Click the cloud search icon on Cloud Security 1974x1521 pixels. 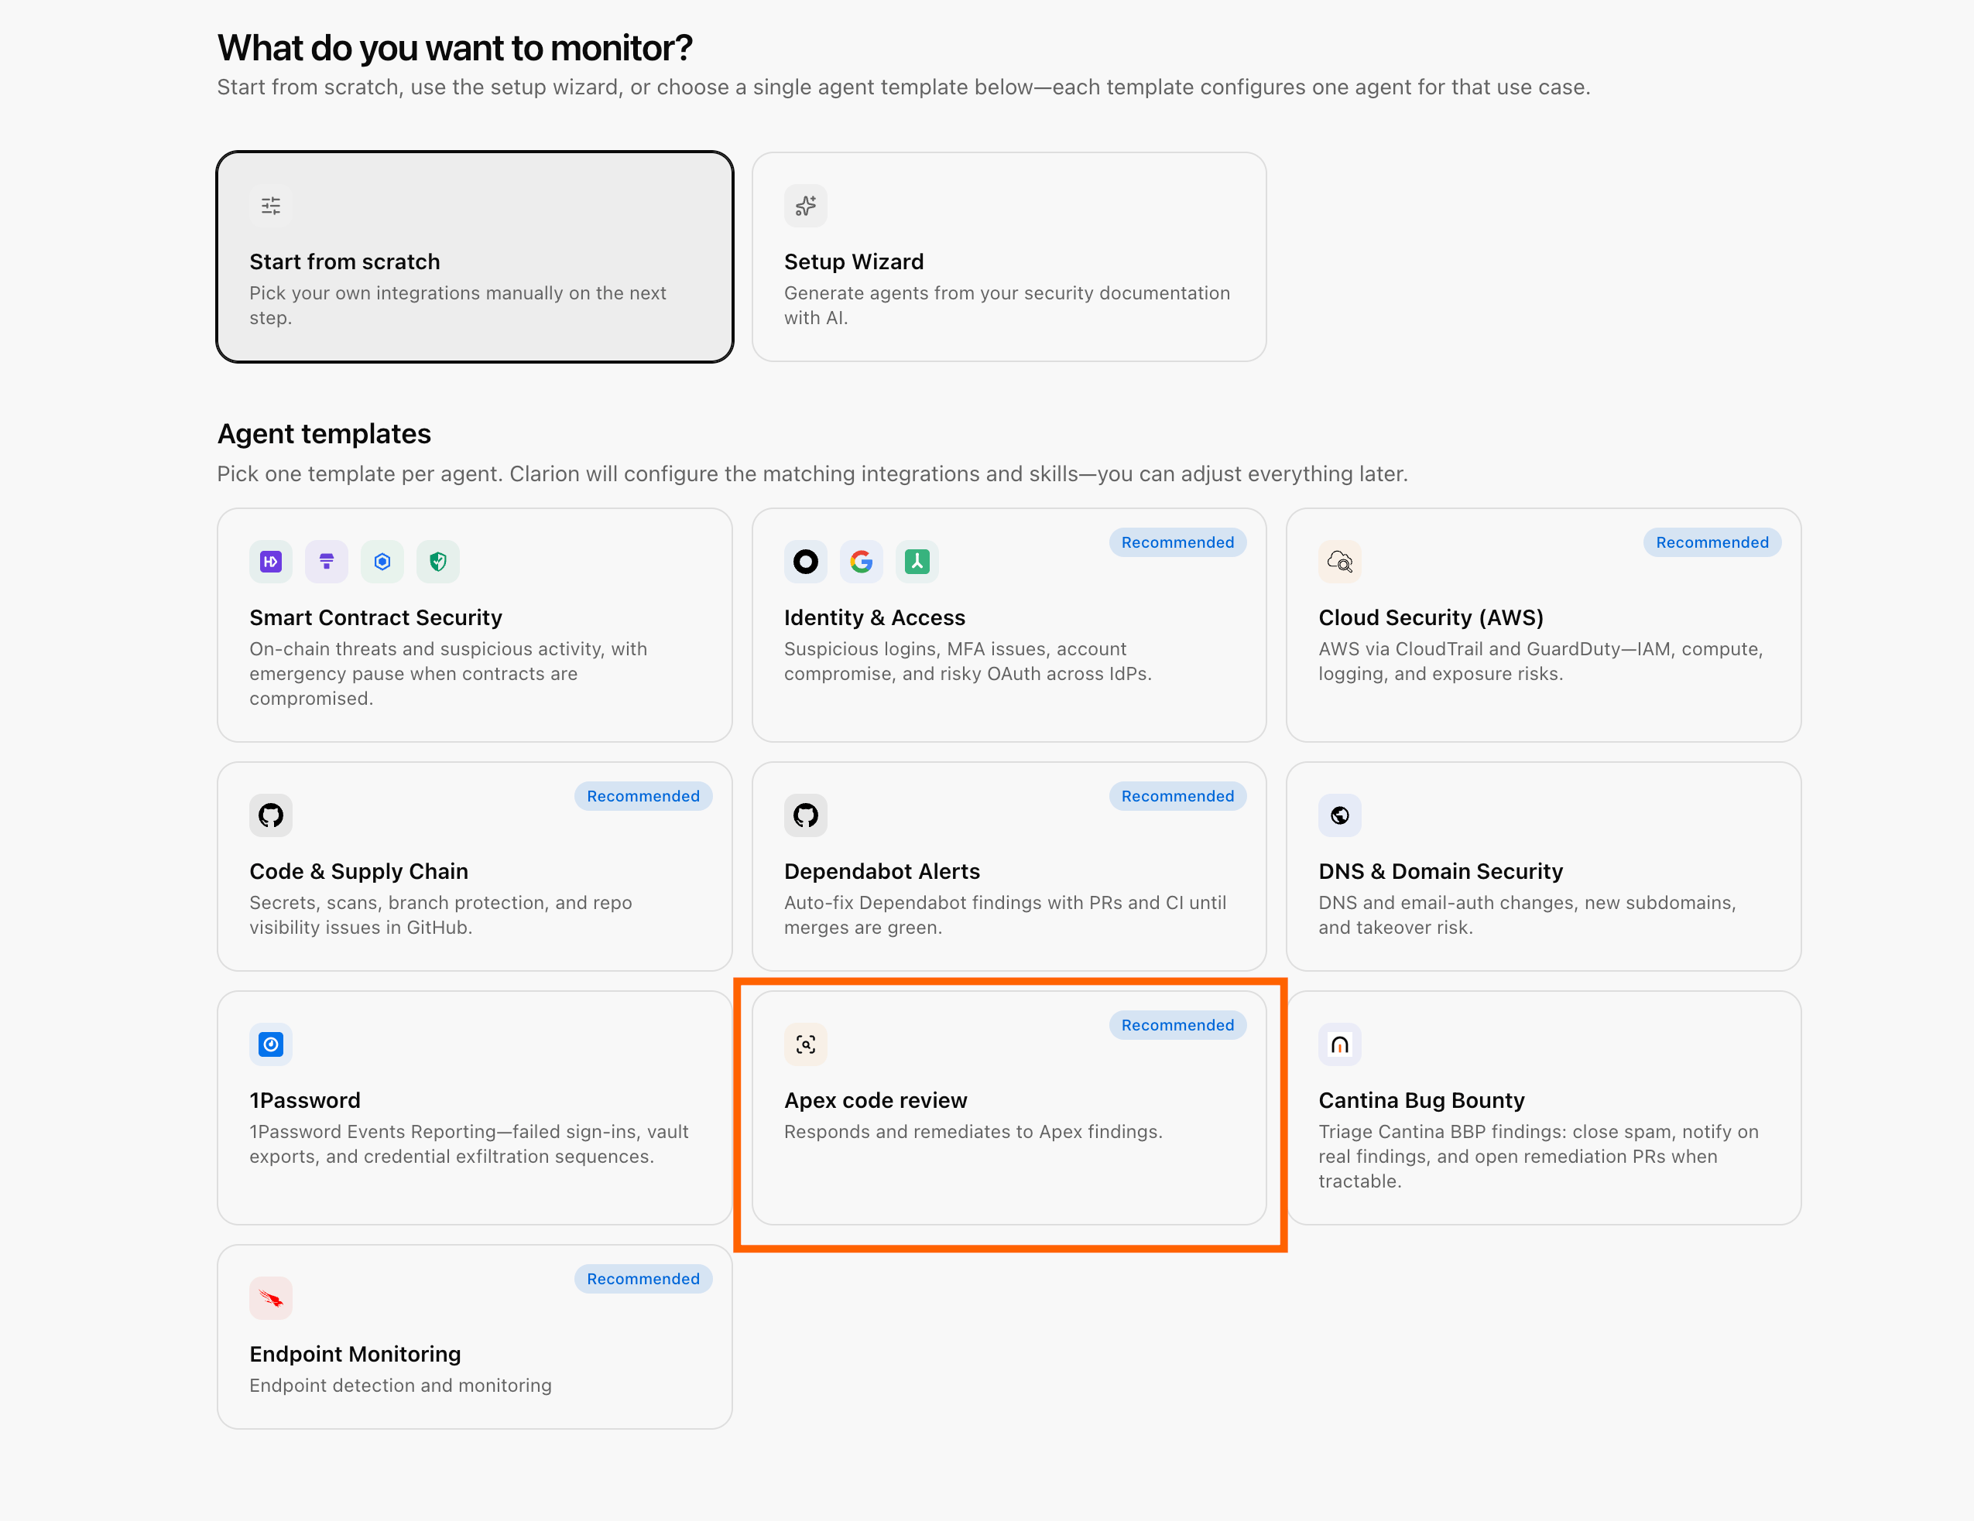coord(1339,562)
